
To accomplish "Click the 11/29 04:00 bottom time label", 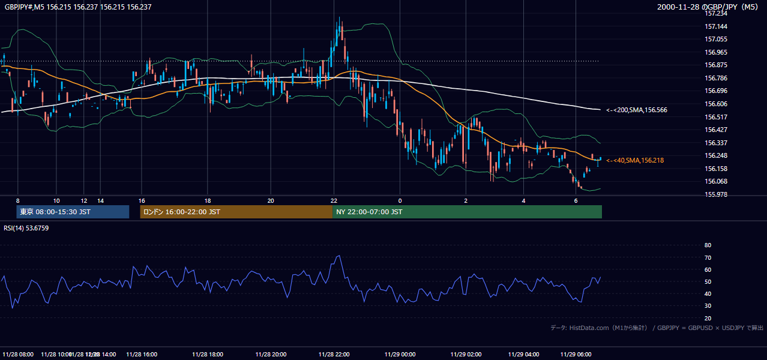I will pyautogui.click(x=523, y=354).
